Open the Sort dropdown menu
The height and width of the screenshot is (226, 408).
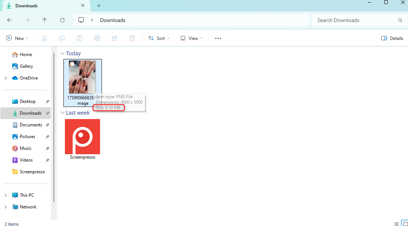tap(159, 38)
